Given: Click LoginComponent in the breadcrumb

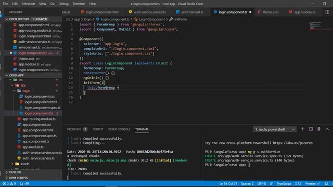Looking at the screenshot, I should coord(151,19).
